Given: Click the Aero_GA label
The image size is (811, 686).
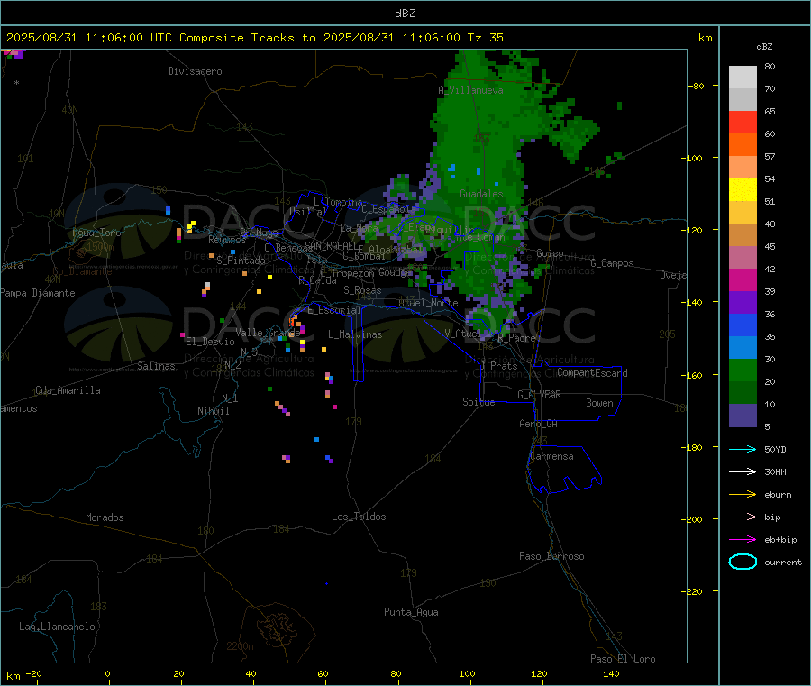Looking at the screenshot, I should [x=539, y=424].
